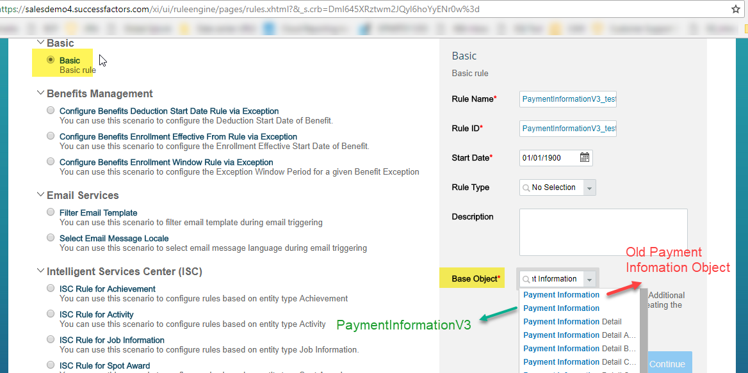
Task: Click the Rule Type 'No Selection' field
Action: (552, 187)
